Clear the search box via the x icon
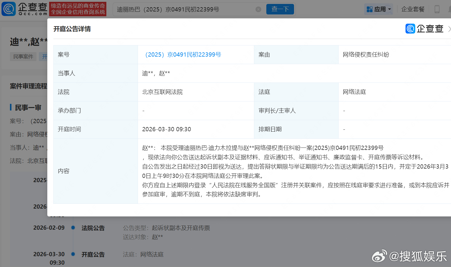 tap(258, 9)
